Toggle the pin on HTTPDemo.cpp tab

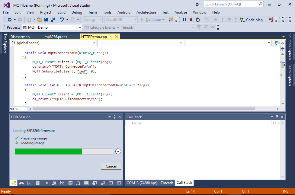tap(111, 37)
